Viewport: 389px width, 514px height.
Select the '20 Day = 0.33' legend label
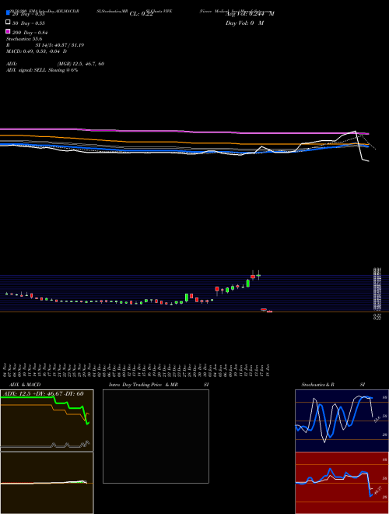point(28,14)
